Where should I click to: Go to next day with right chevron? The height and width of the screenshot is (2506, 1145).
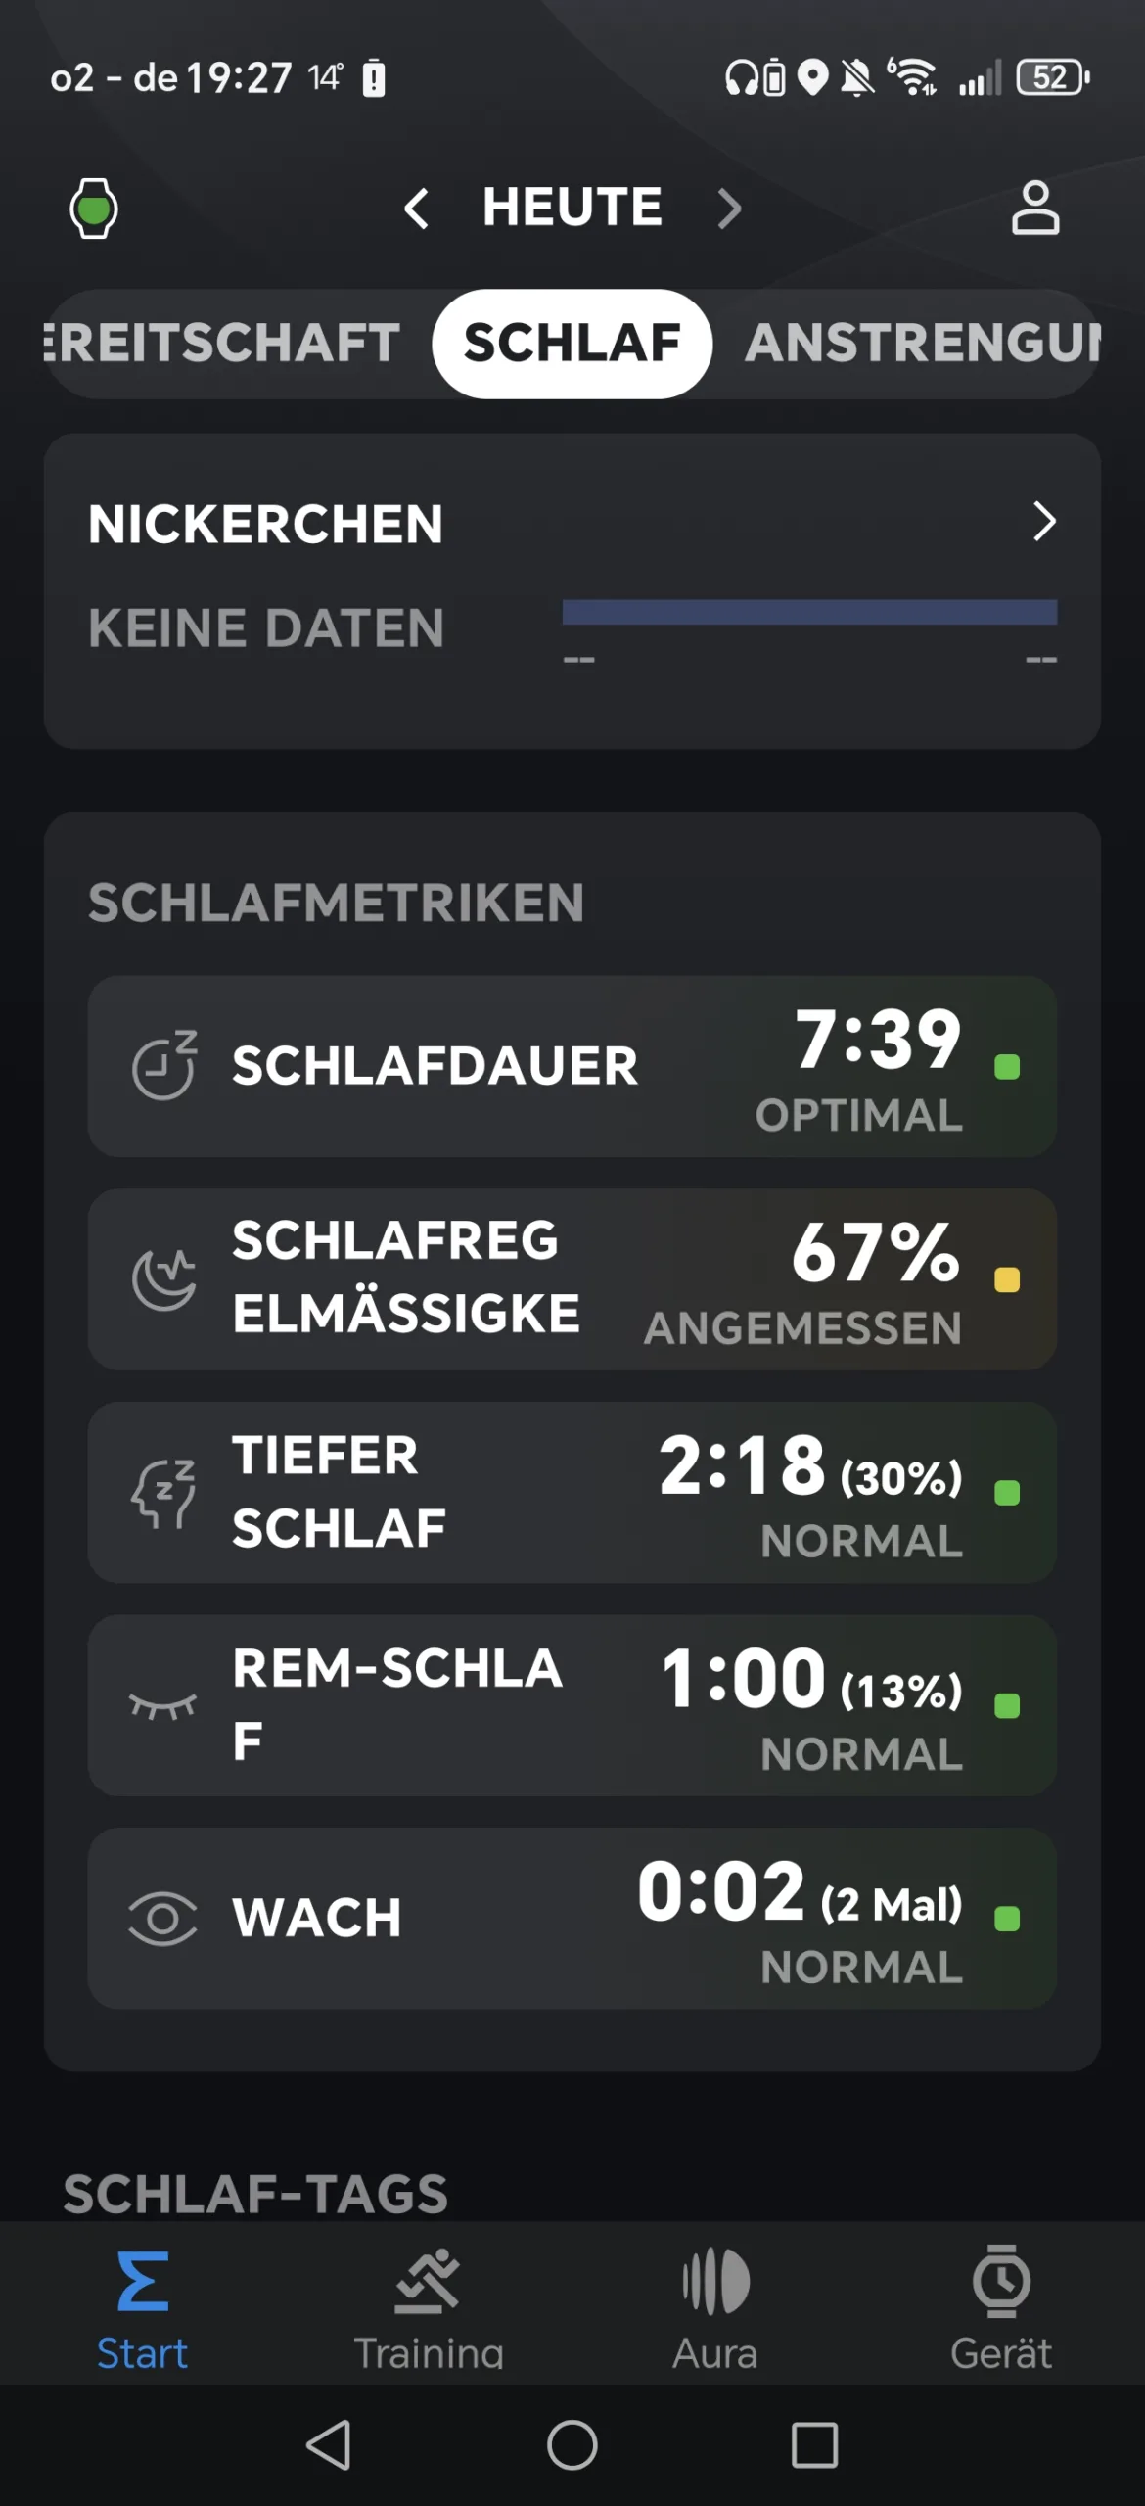click(729, 209)
